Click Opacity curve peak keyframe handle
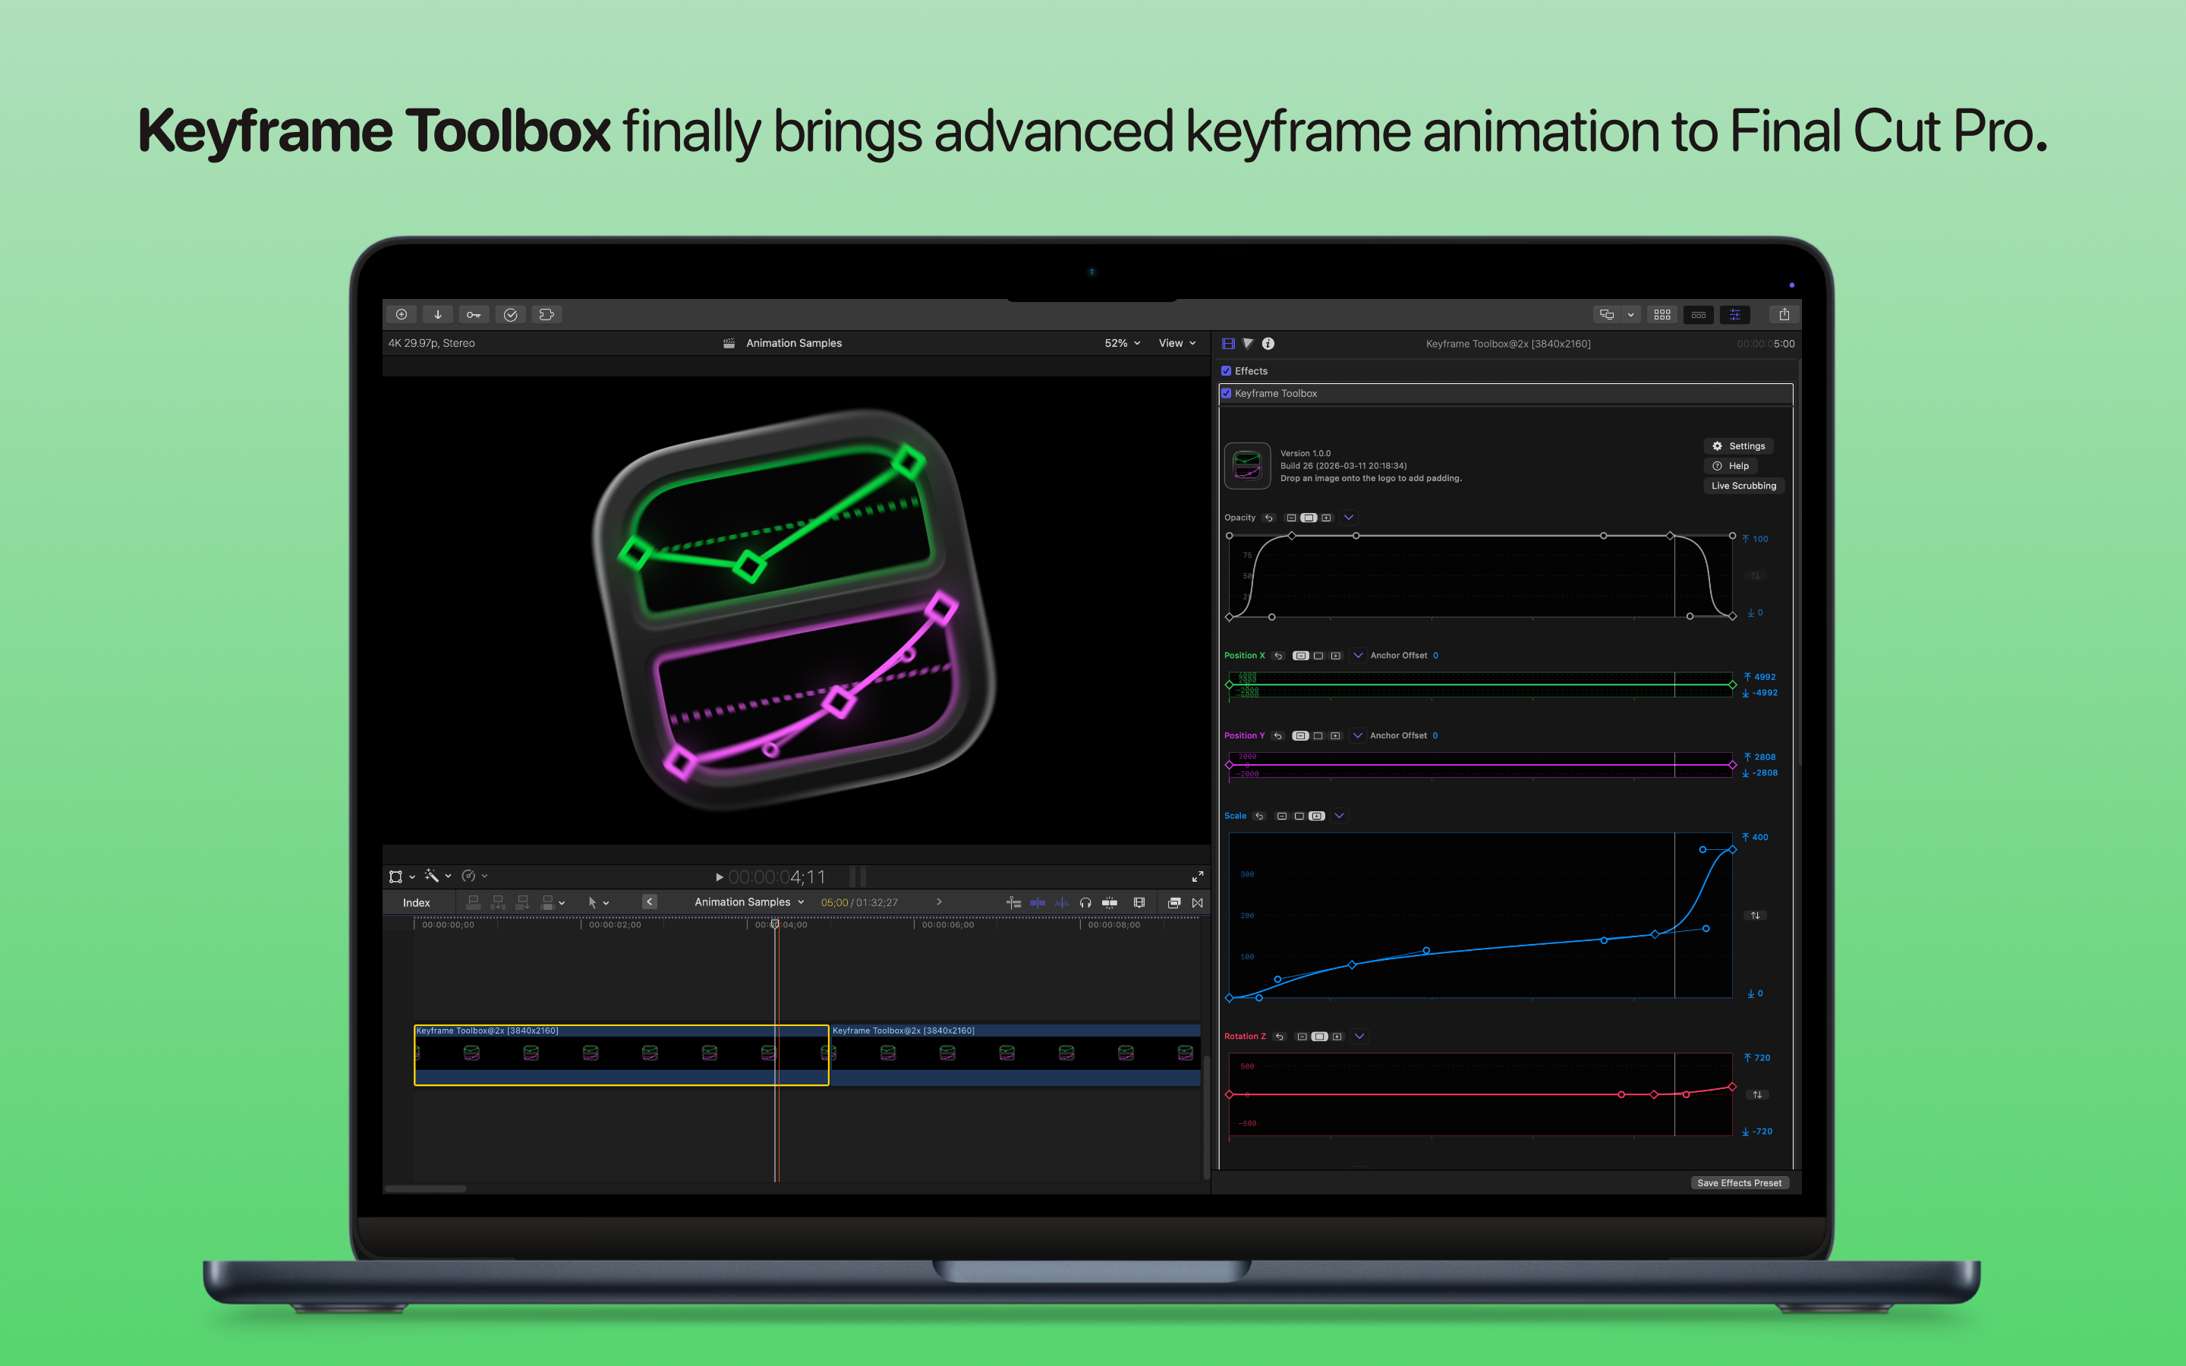The image size is (2186, 1366). click(x=1292, y=536)
